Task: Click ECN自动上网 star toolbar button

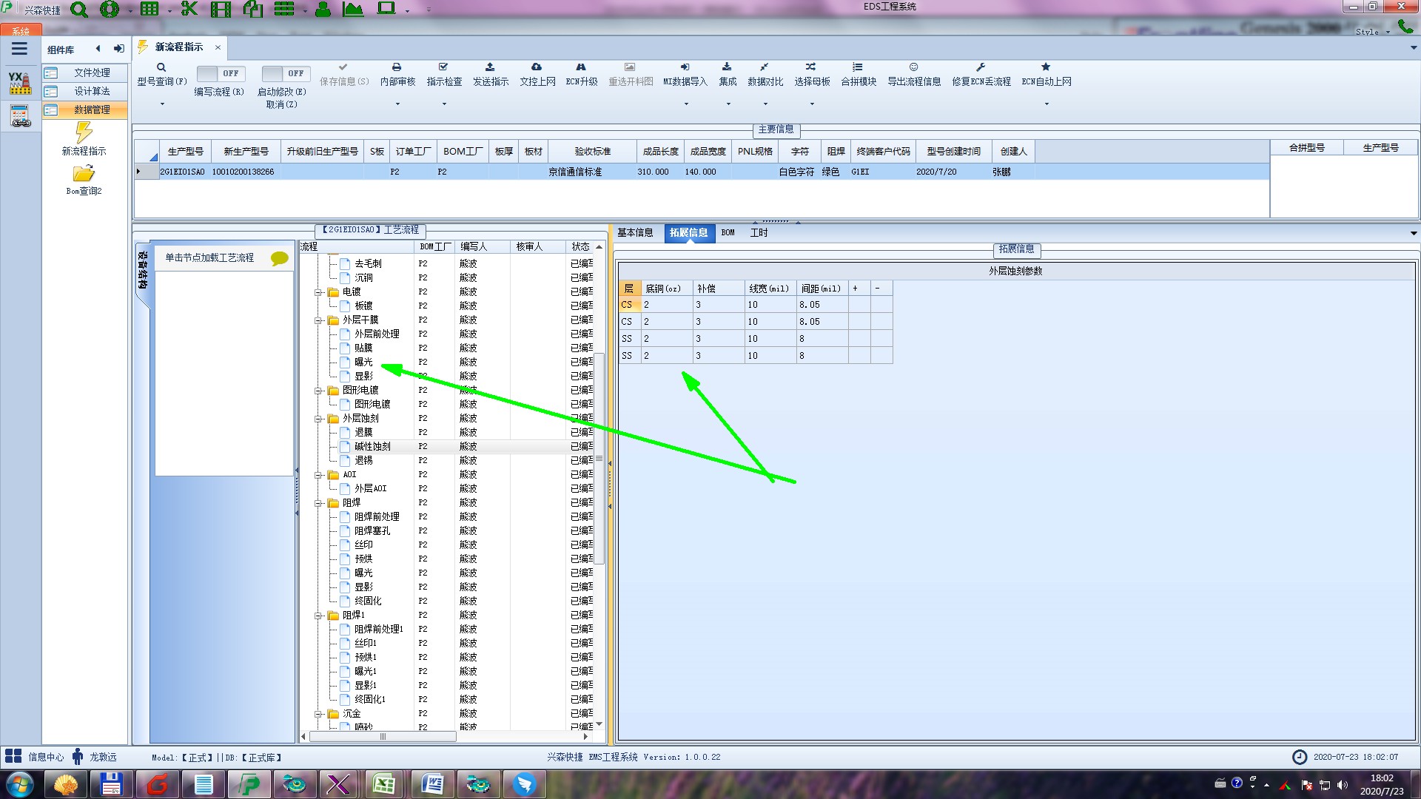Action: coord(1047,75)
